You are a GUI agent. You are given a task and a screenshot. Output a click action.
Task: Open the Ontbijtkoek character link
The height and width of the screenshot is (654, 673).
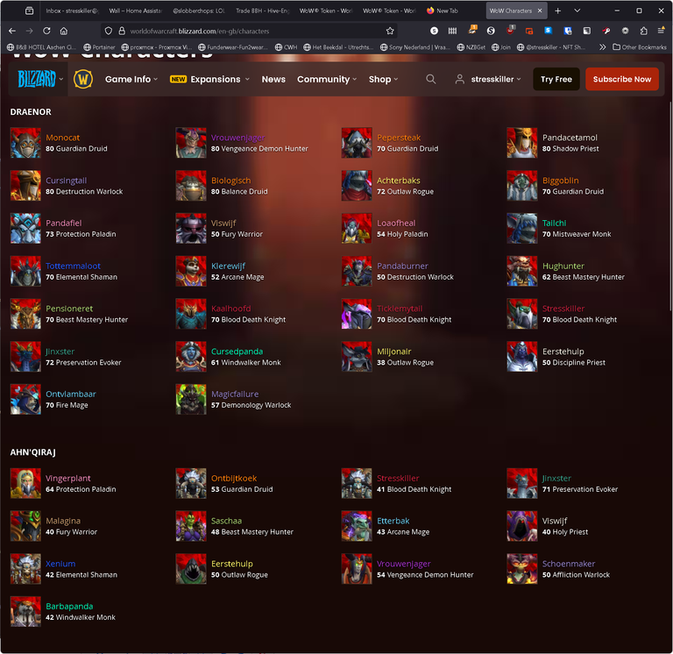tap(234, 478)
